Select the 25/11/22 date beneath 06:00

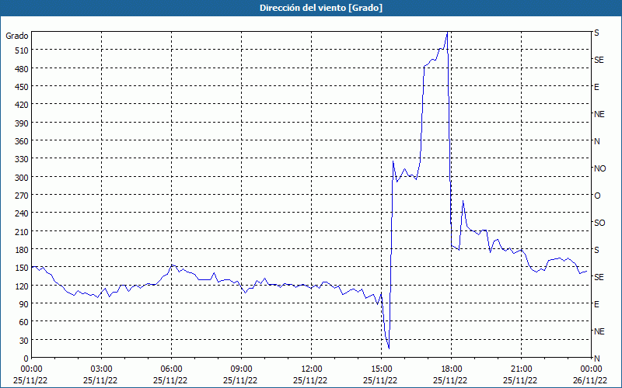170,380
